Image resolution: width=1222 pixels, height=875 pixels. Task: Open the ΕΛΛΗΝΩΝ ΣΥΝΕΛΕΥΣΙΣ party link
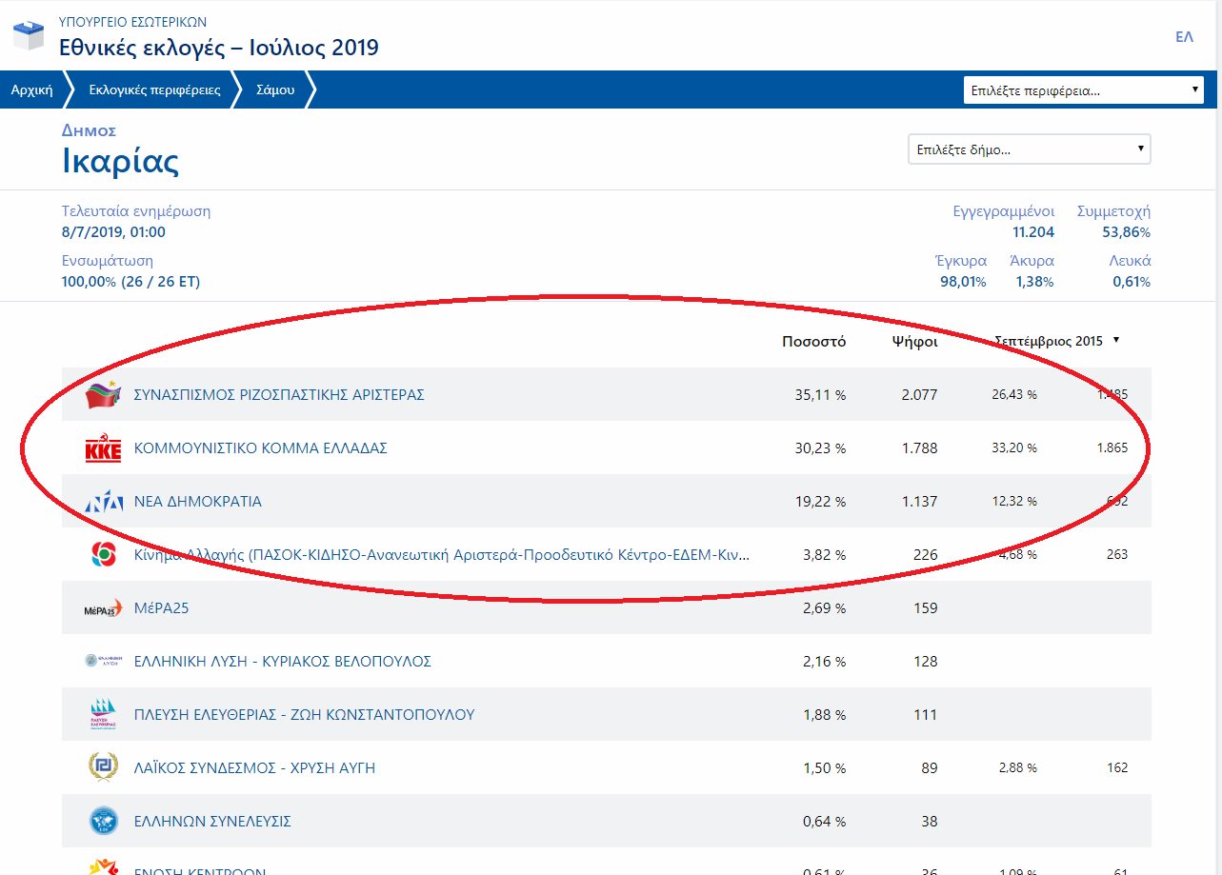(212, 821)
